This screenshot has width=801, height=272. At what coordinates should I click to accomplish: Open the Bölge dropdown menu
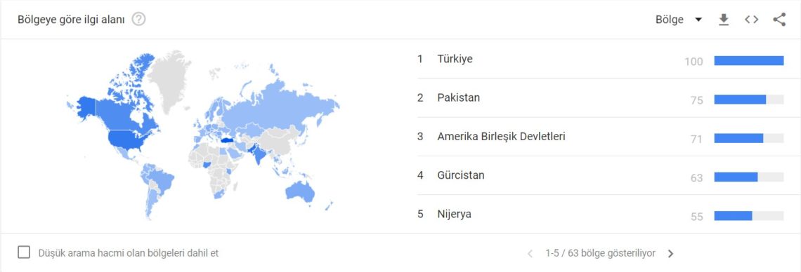679,20
